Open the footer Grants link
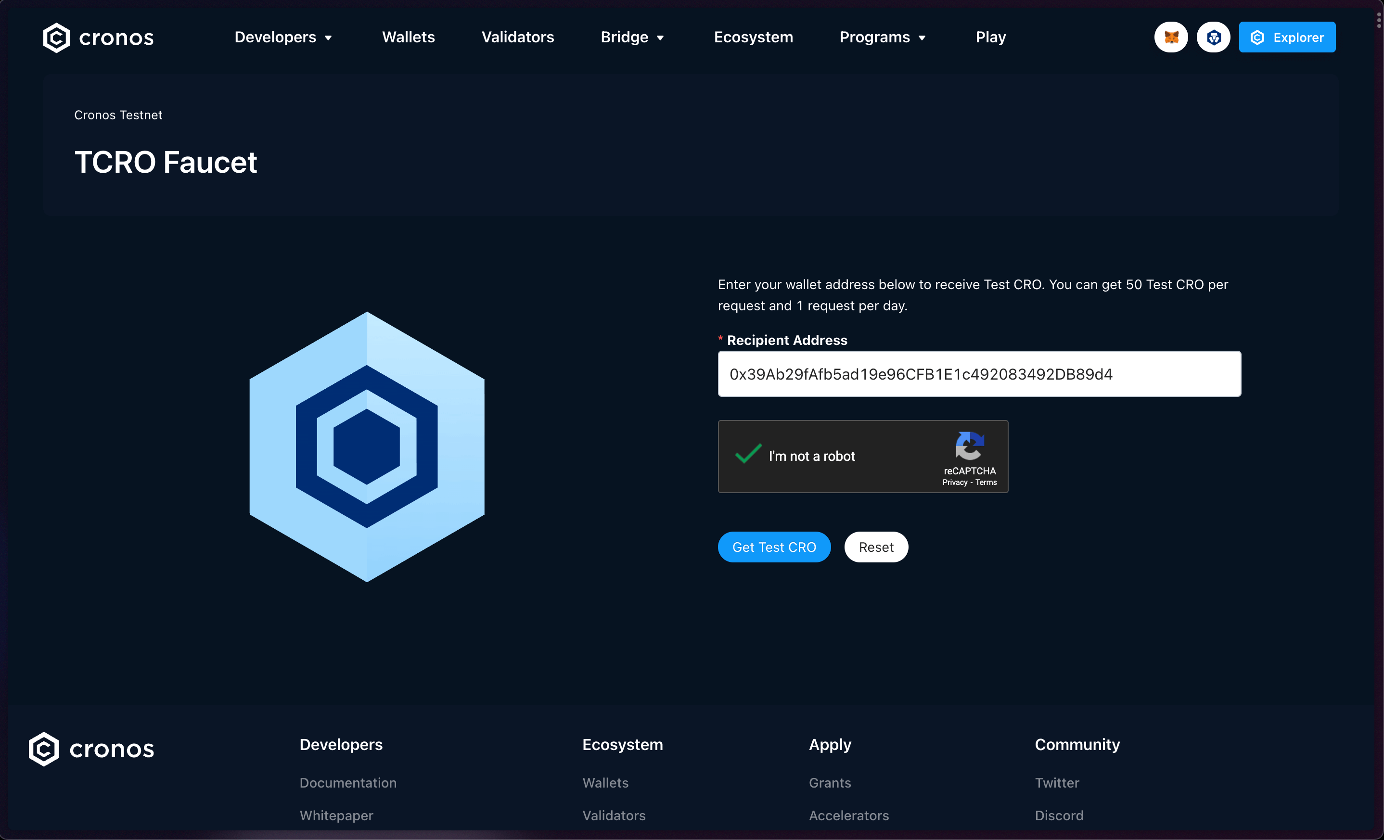1384x840 pixels. [x=830, y=783]
